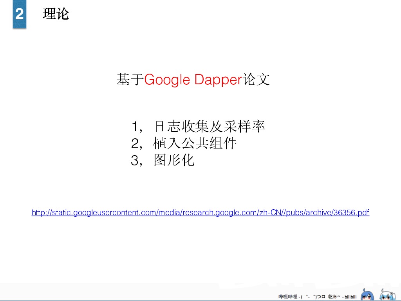Click the blue section number 2 badge
The height and width of the screenshot is (301, 401).
pos(20,14)
